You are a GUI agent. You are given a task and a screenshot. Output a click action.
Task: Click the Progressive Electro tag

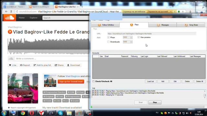click(x=54, y=92)
